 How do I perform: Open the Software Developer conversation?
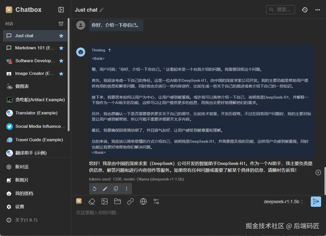click(x=35, y=61)
